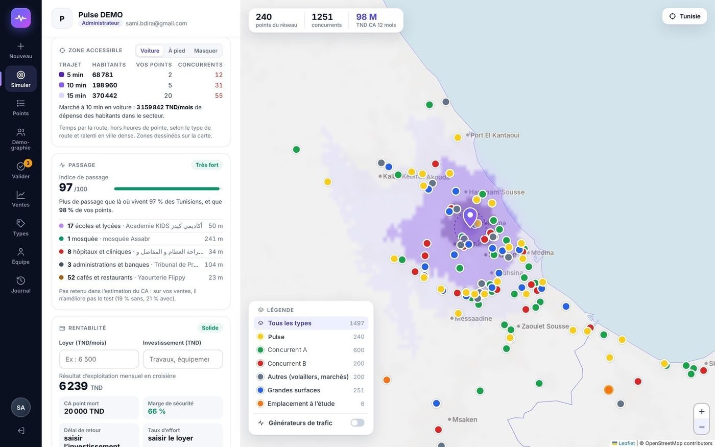Click the 17 écoles et lycées row
Image resolution: width=715 pixels, height=447 pixels.
[141, 226]
